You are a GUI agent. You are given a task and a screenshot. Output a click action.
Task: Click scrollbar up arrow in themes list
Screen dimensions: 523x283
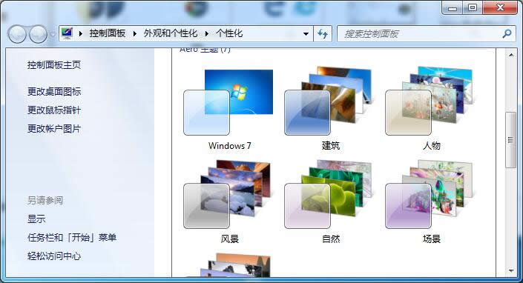(511, 55)
